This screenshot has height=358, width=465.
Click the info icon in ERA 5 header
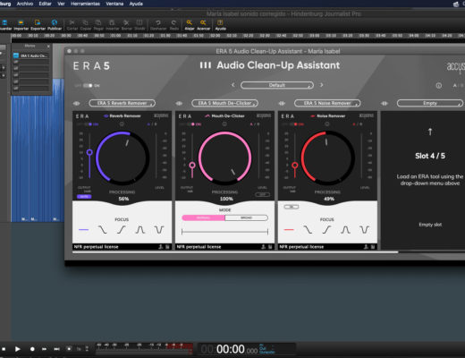439,86
